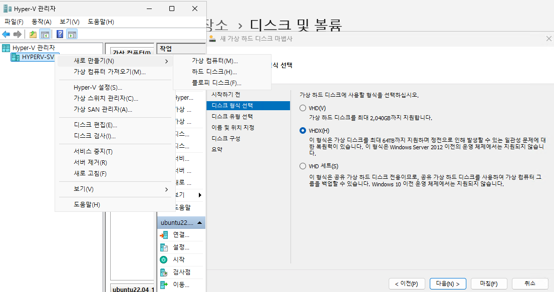Choose 하드 디스크(H)... from submenu

click(222, 72)
